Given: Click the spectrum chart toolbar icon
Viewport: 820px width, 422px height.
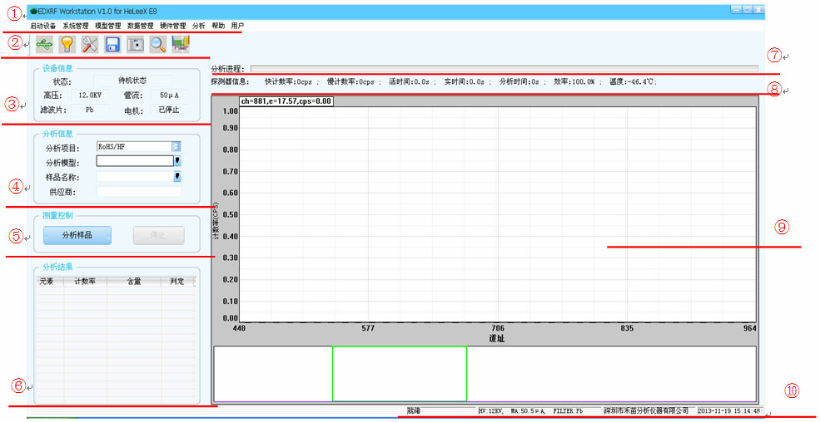Looking at the screenshot, I should coord(181,45).
